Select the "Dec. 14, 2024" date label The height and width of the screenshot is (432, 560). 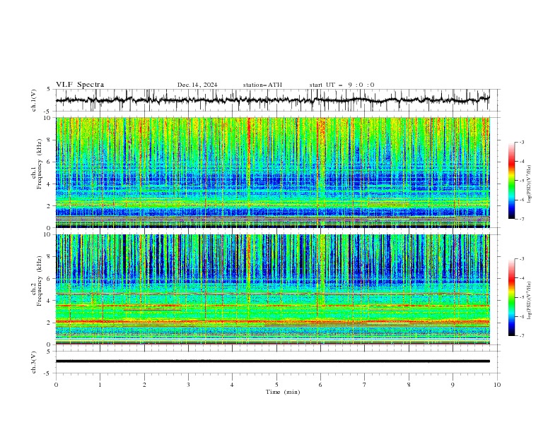click(x=197, y=85)
